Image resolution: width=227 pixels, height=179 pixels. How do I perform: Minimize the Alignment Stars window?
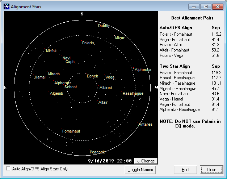click(x=194, y=6)
